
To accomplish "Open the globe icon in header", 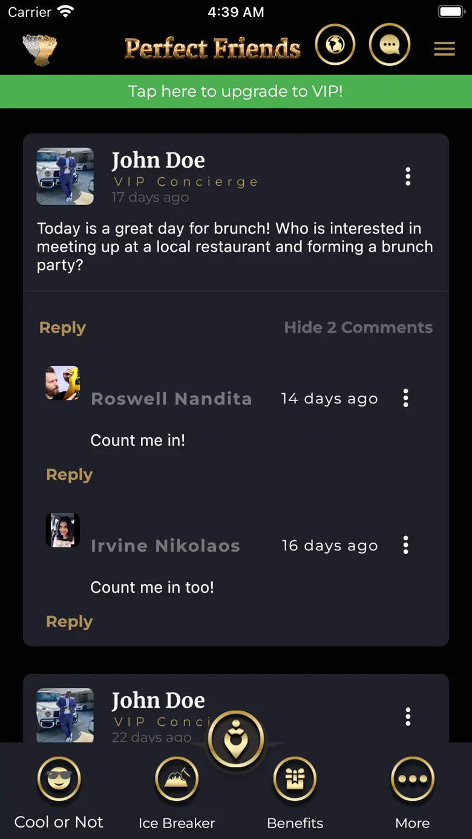I will click(335, 45).
